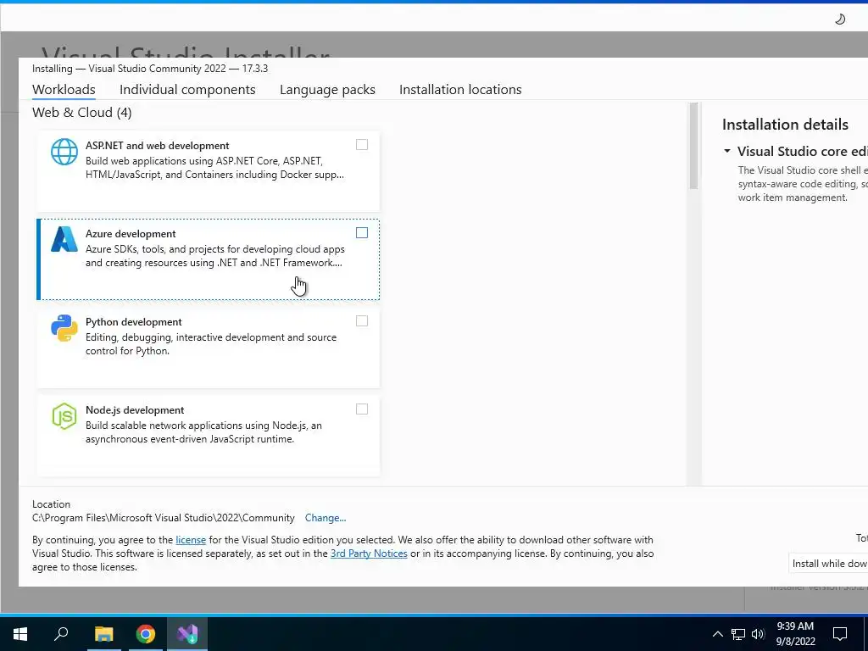Select the Node.js development checkbox
This screenshot has width=868, height=651.
(361, 409)
